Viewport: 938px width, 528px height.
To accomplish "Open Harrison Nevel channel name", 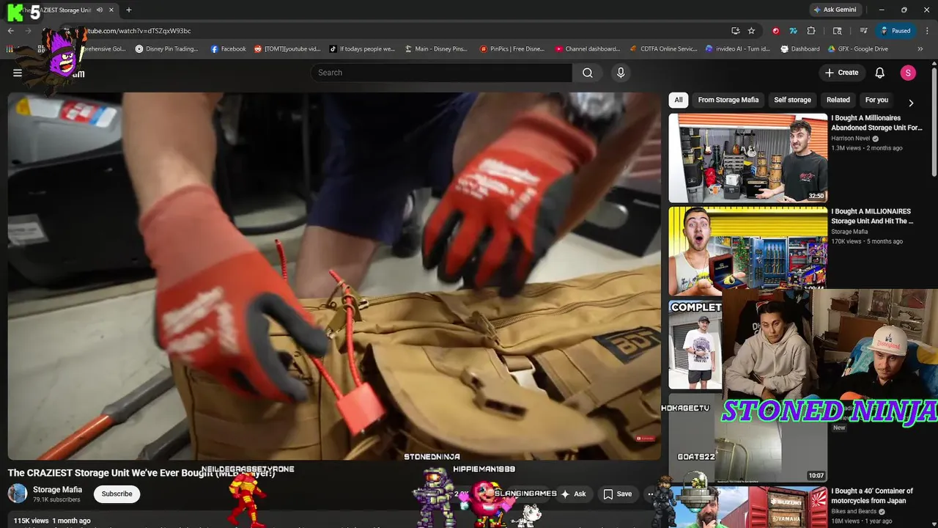I will [850, 138].
